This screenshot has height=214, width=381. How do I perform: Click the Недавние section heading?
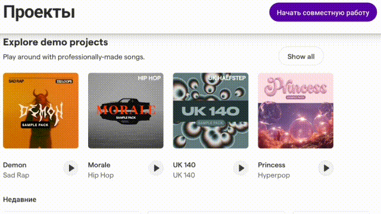pyautogui.click(x=20, y=200)
